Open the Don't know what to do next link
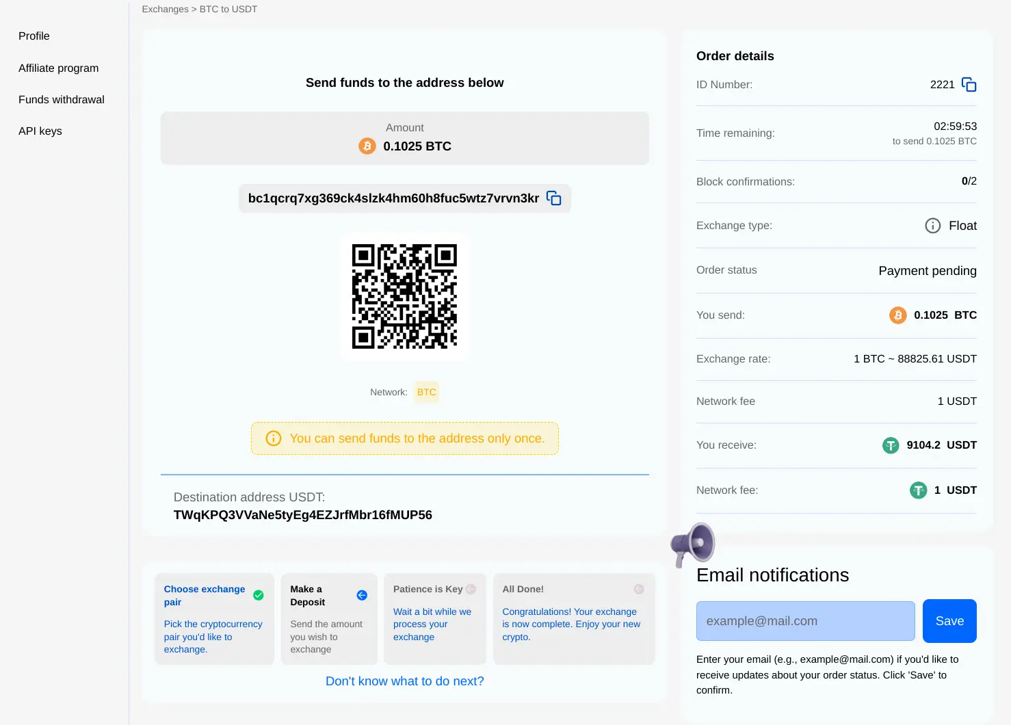The width and height of the screenshot is (1011, 725). click(405, 681)
